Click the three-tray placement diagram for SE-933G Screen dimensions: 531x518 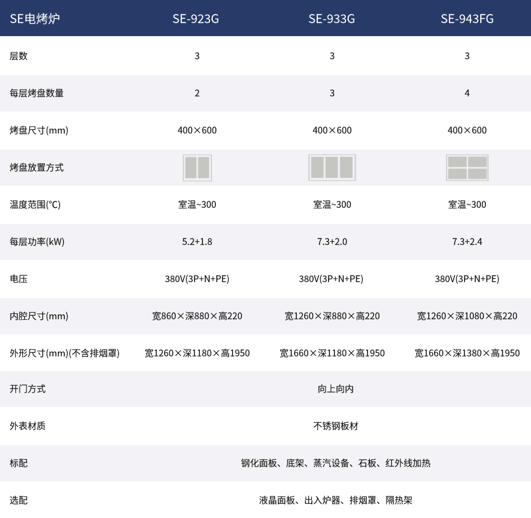click(332, 167)
